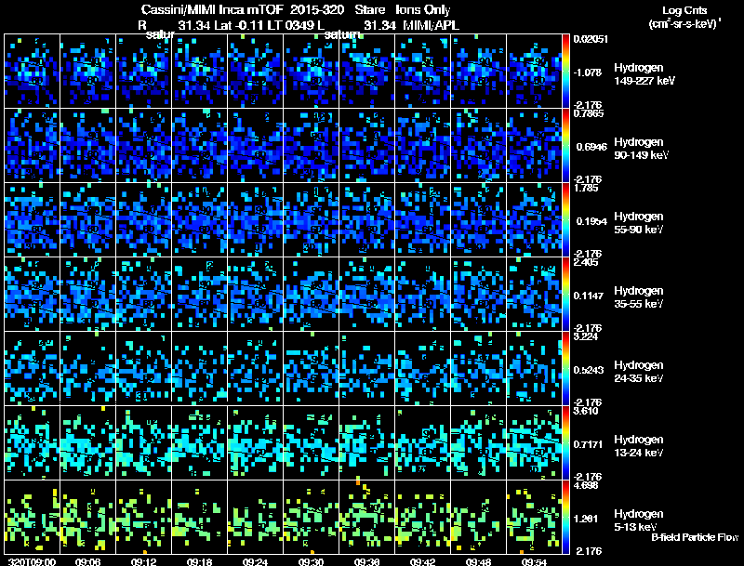Click the 0.7171 color scale value
The width and height of the screenshot is (744, 566).
point(589,444)
